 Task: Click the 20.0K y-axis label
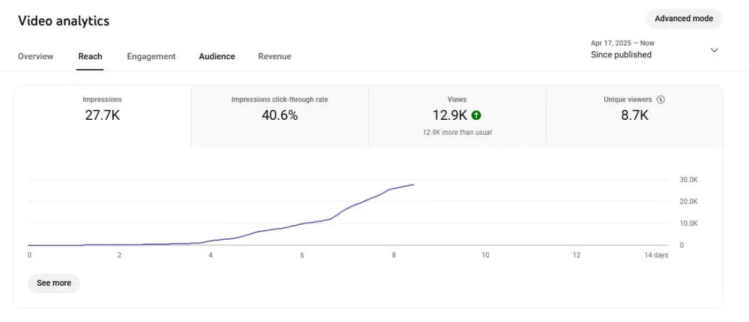click(688, 202)
